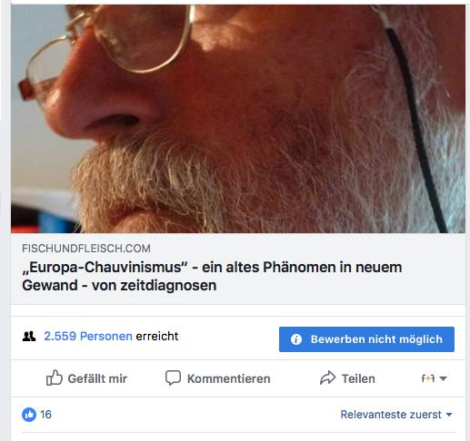Open the Europa-Chauvinismus article headline
This screenshot has height=441, width=470.
pyautogui.click(x=212, y=276)
